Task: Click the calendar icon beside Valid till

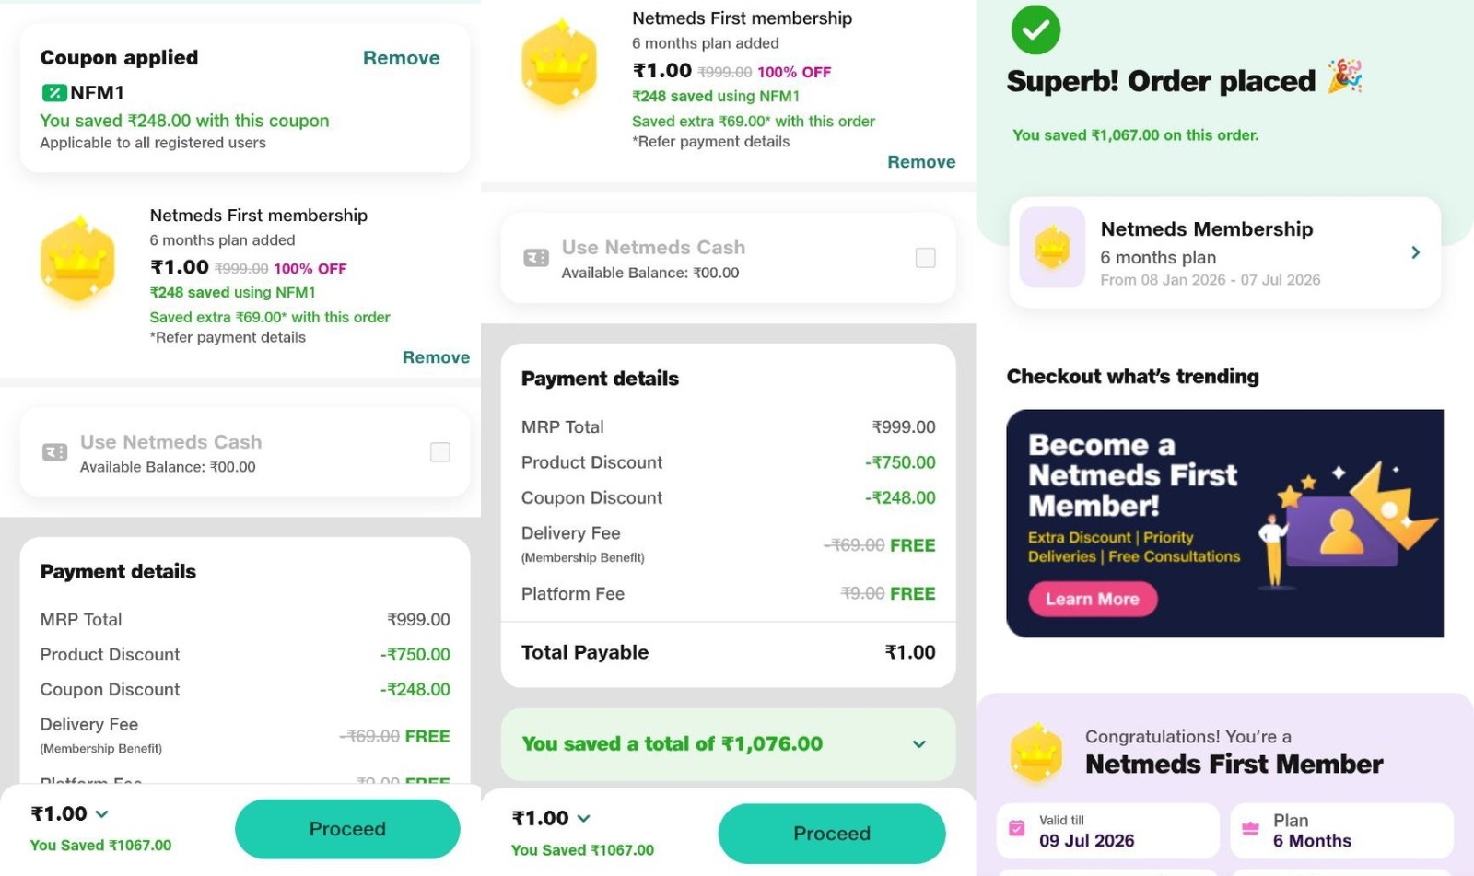Action: point(1017,829)
